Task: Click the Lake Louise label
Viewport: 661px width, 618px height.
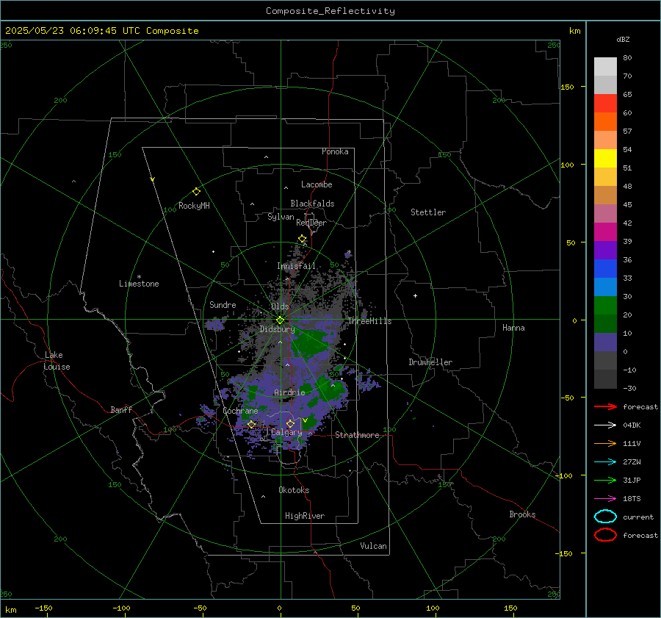Action: pos(57,361)
